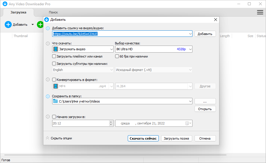Enable Конвертировать в формат checkbox
This screenshot has height=163, width=266.
(54, 79)
